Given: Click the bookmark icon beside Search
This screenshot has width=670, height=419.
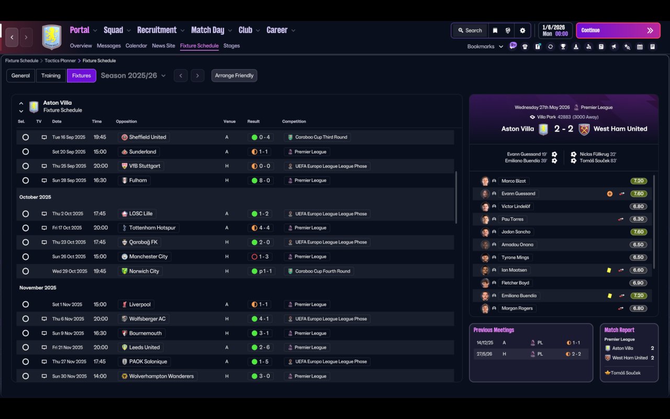Looking at the screenshot, I should [x=495, y=30].
